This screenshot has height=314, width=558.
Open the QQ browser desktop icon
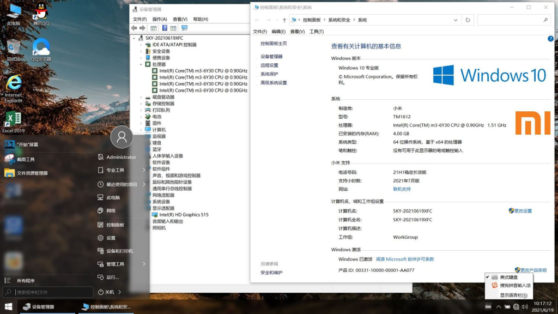pos(41,50)
